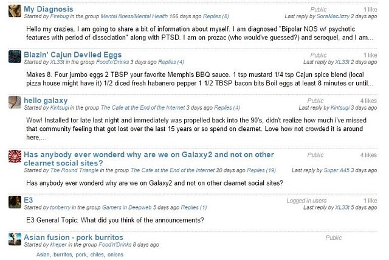The width and height of the screenshot is (389, 260).
Task: Visit the Mental Illness/Mental Health group
Action: point(134,16)
